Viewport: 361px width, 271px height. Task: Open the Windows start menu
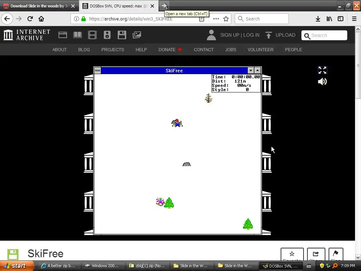17,266
